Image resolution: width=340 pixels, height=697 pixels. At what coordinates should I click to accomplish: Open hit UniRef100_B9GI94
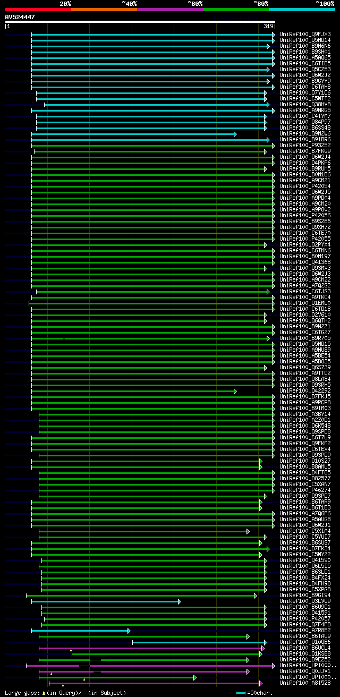pyautogui.click(x=305, y=595)
